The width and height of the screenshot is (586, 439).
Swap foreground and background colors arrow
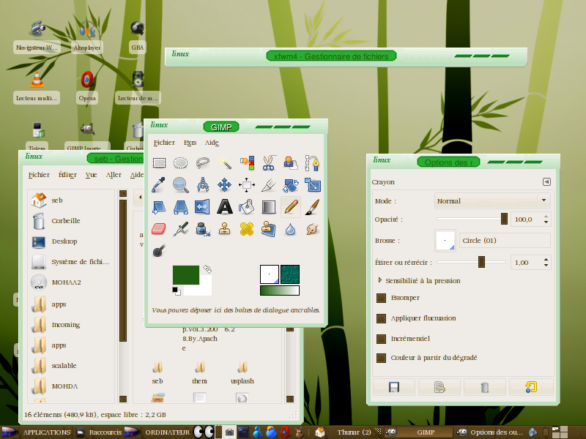[207, 269]
